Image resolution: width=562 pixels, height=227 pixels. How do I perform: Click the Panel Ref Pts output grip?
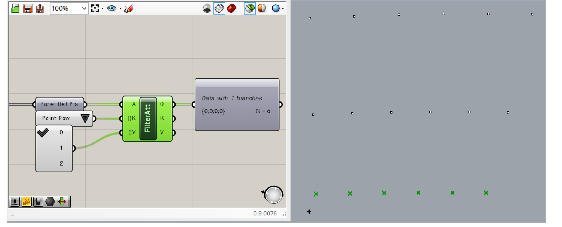[85, 104]
